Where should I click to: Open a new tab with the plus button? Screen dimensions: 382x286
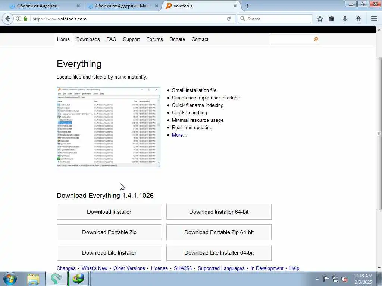point(247,6)
